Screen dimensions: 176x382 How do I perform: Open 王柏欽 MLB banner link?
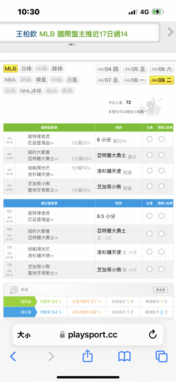point(72,34)
